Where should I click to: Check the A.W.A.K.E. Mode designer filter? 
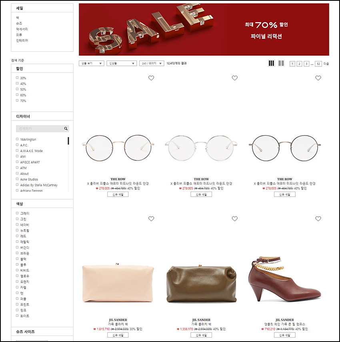click(17, 150)
